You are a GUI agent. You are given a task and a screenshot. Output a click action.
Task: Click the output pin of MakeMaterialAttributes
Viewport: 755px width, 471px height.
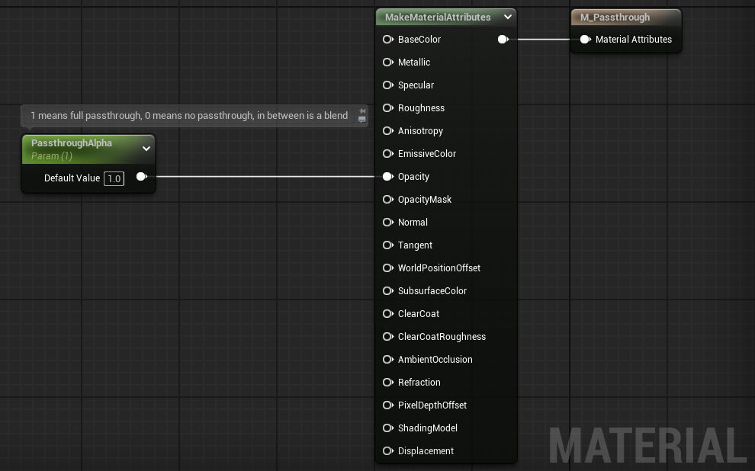pyautogui.click(x=503, y=39)
